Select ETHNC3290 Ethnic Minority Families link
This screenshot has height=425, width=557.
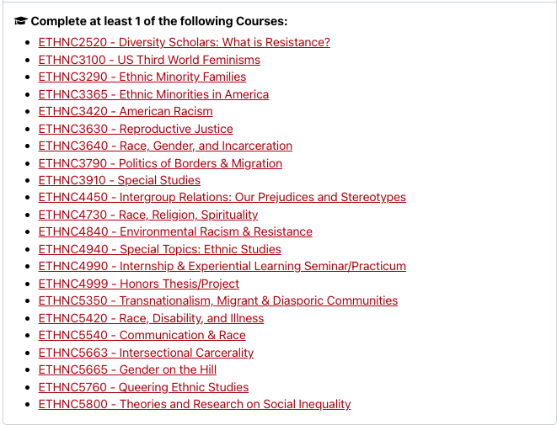tap(142, 77)
